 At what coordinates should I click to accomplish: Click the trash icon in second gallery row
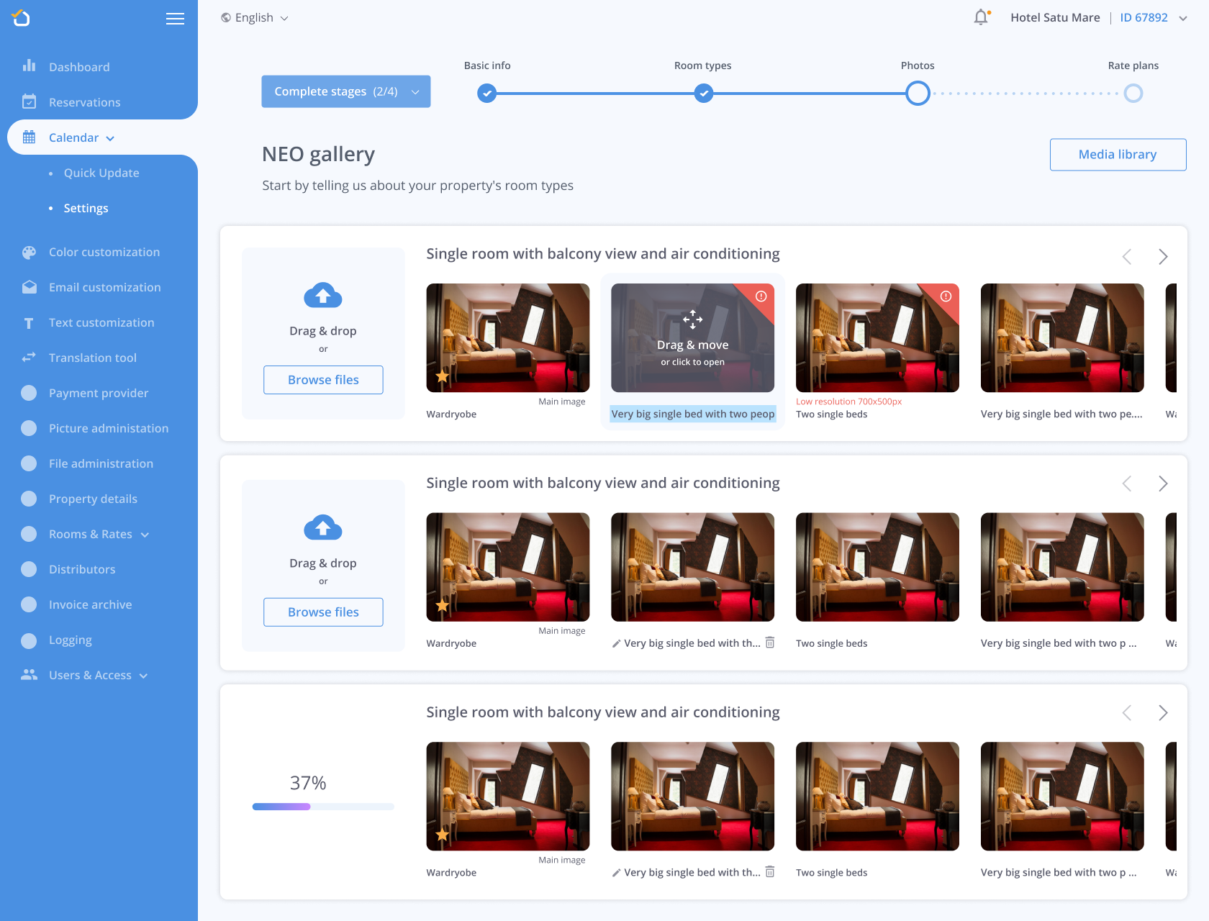tap(769, 643)
